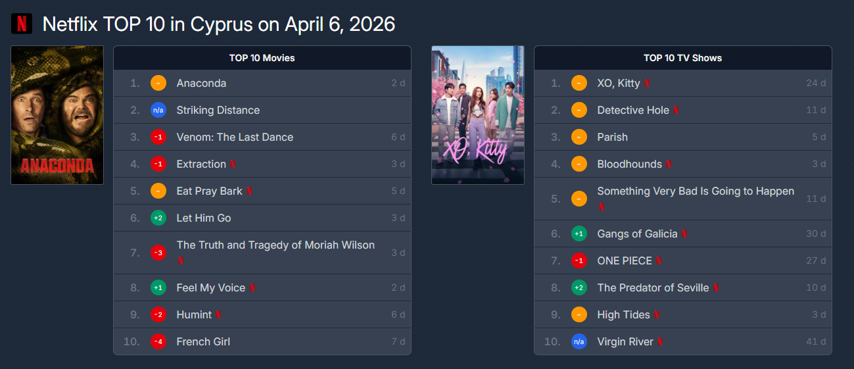Click the Eat Pray Bark title
This screenshot has height=369, width=854.
tap(209, 191)
